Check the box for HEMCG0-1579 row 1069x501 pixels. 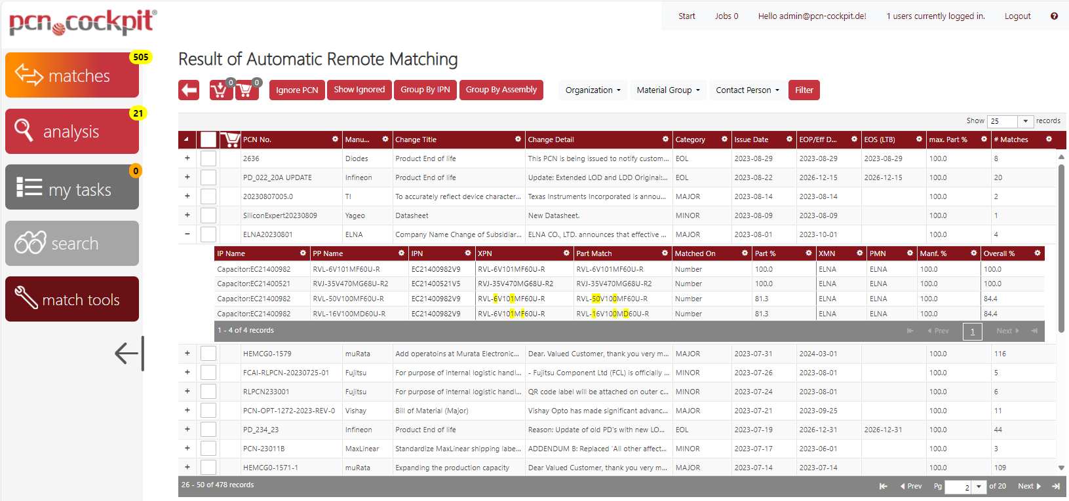click(208, 354)
